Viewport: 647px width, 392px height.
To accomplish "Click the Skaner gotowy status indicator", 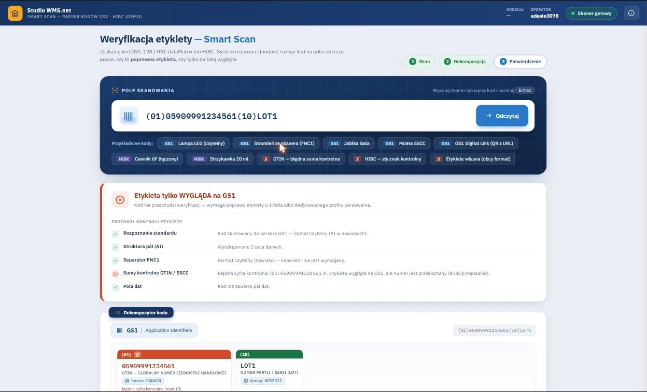I will [x=591, y=13].
